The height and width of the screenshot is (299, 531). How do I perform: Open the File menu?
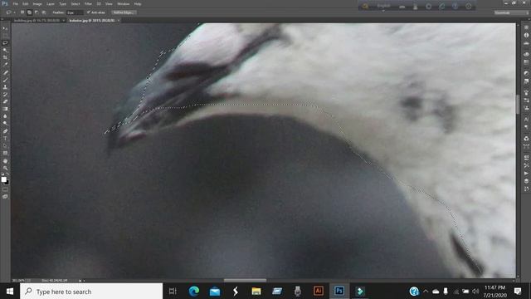point(16,3)
